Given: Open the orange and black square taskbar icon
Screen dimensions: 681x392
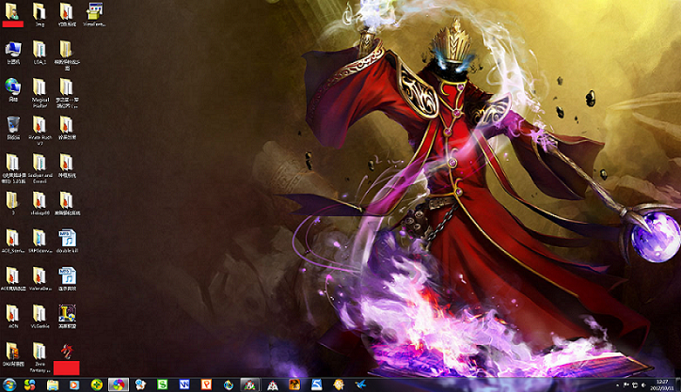Looking at the screenshot, I should [x=294, y=384].
